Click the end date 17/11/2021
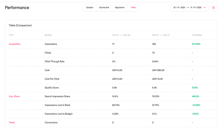This screenshot has width=219, height=129. click(196, 8)
